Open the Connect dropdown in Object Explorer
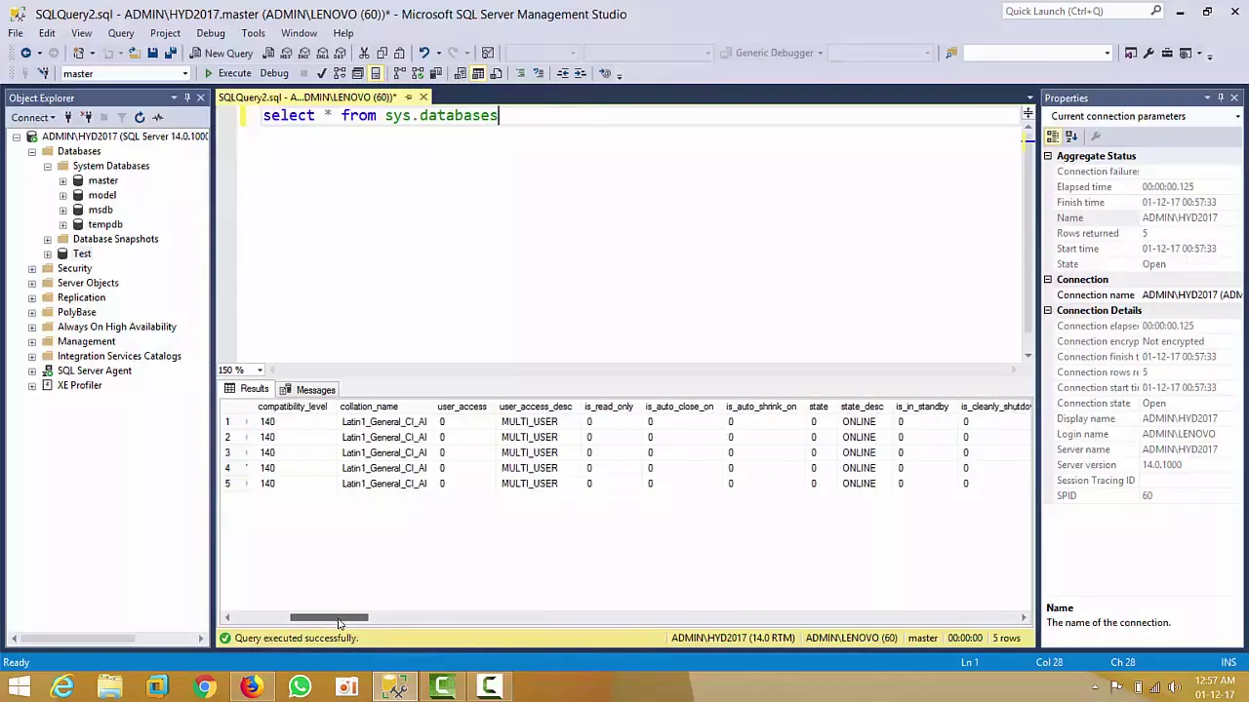The height and width of the screenshot is (702, 1249). point(34,117)
